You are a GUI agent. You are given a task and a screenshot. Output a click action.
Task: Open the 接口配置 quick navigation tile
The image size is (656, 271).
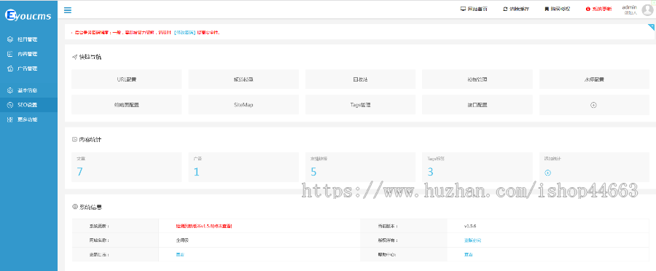click(x=477, y=105)
